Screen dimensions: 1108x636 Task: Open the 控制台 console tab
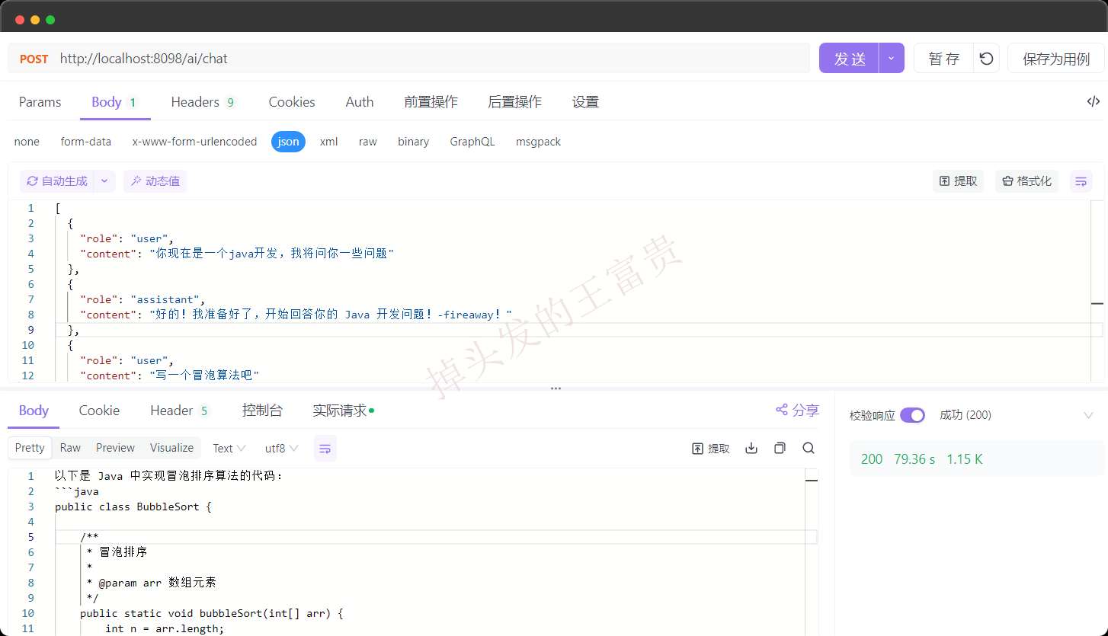(262, 411)
